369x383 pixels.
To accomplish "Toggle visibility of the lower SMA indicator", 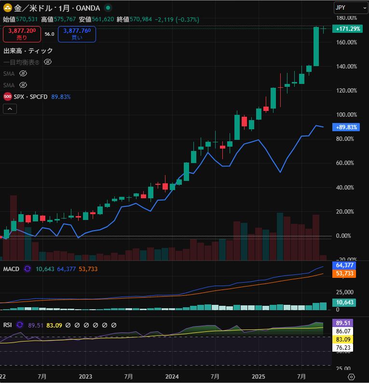I will [x=23, y=85].
